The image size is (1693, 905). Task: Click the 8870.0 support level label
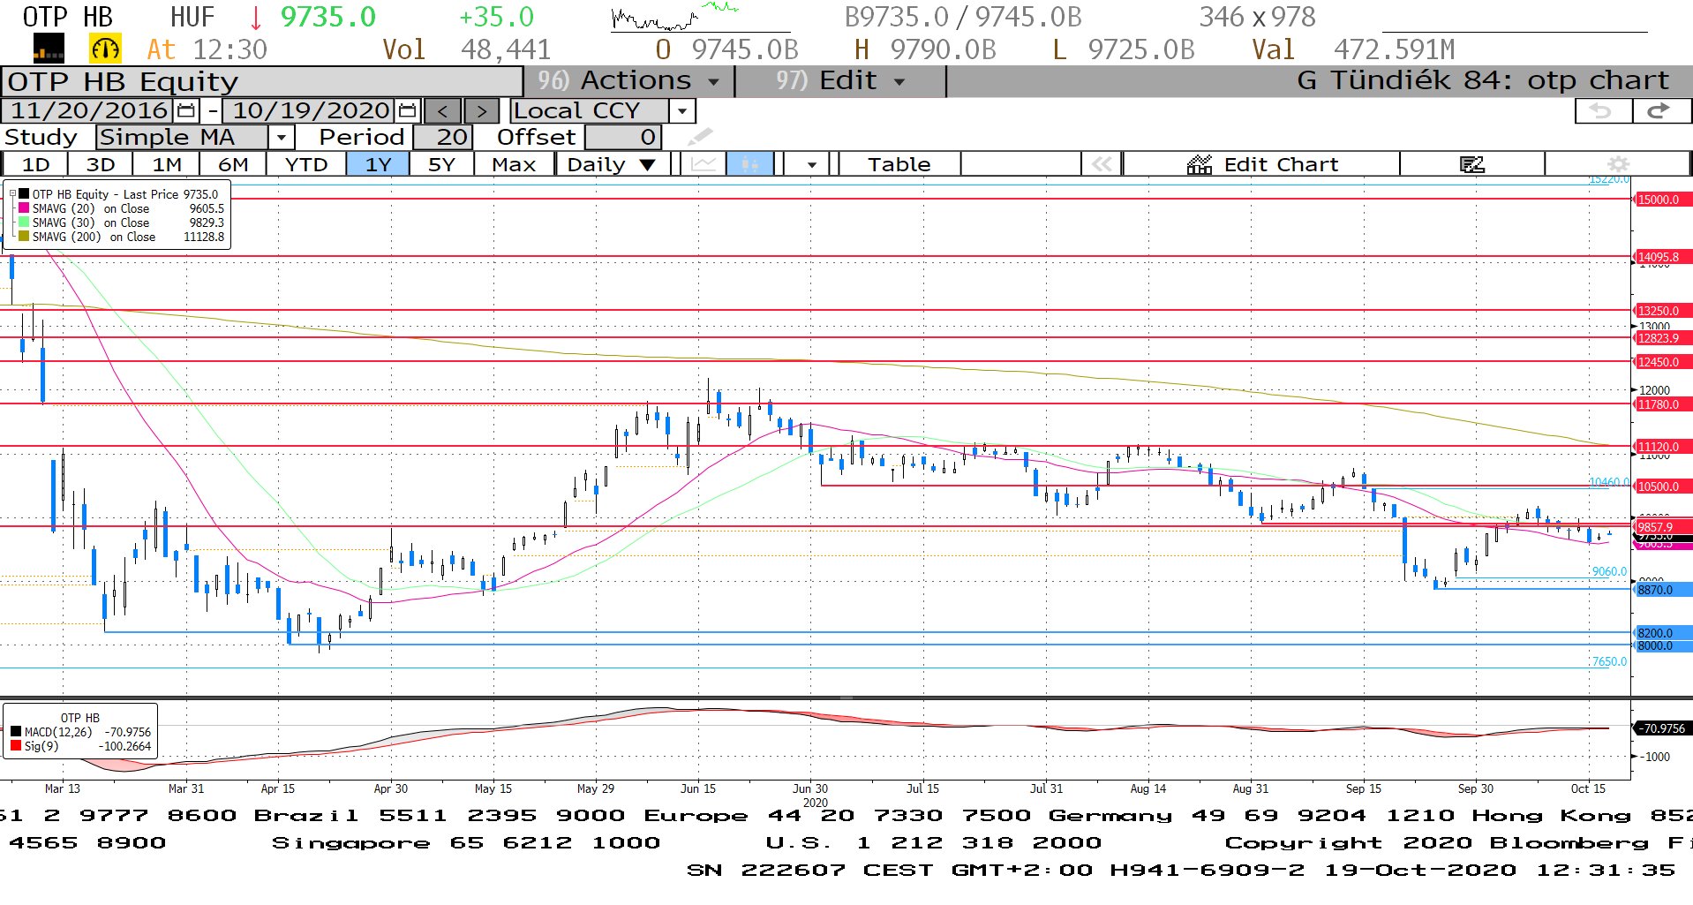coord(1663,590)
